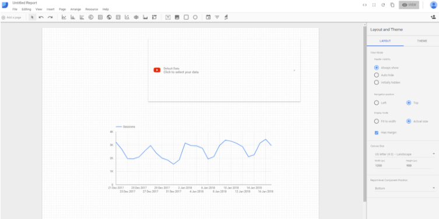Open the user account avatar
Image resolution: width=439 pixels, height=219 pixels.
pyautogui.click(x=433, y=5)
